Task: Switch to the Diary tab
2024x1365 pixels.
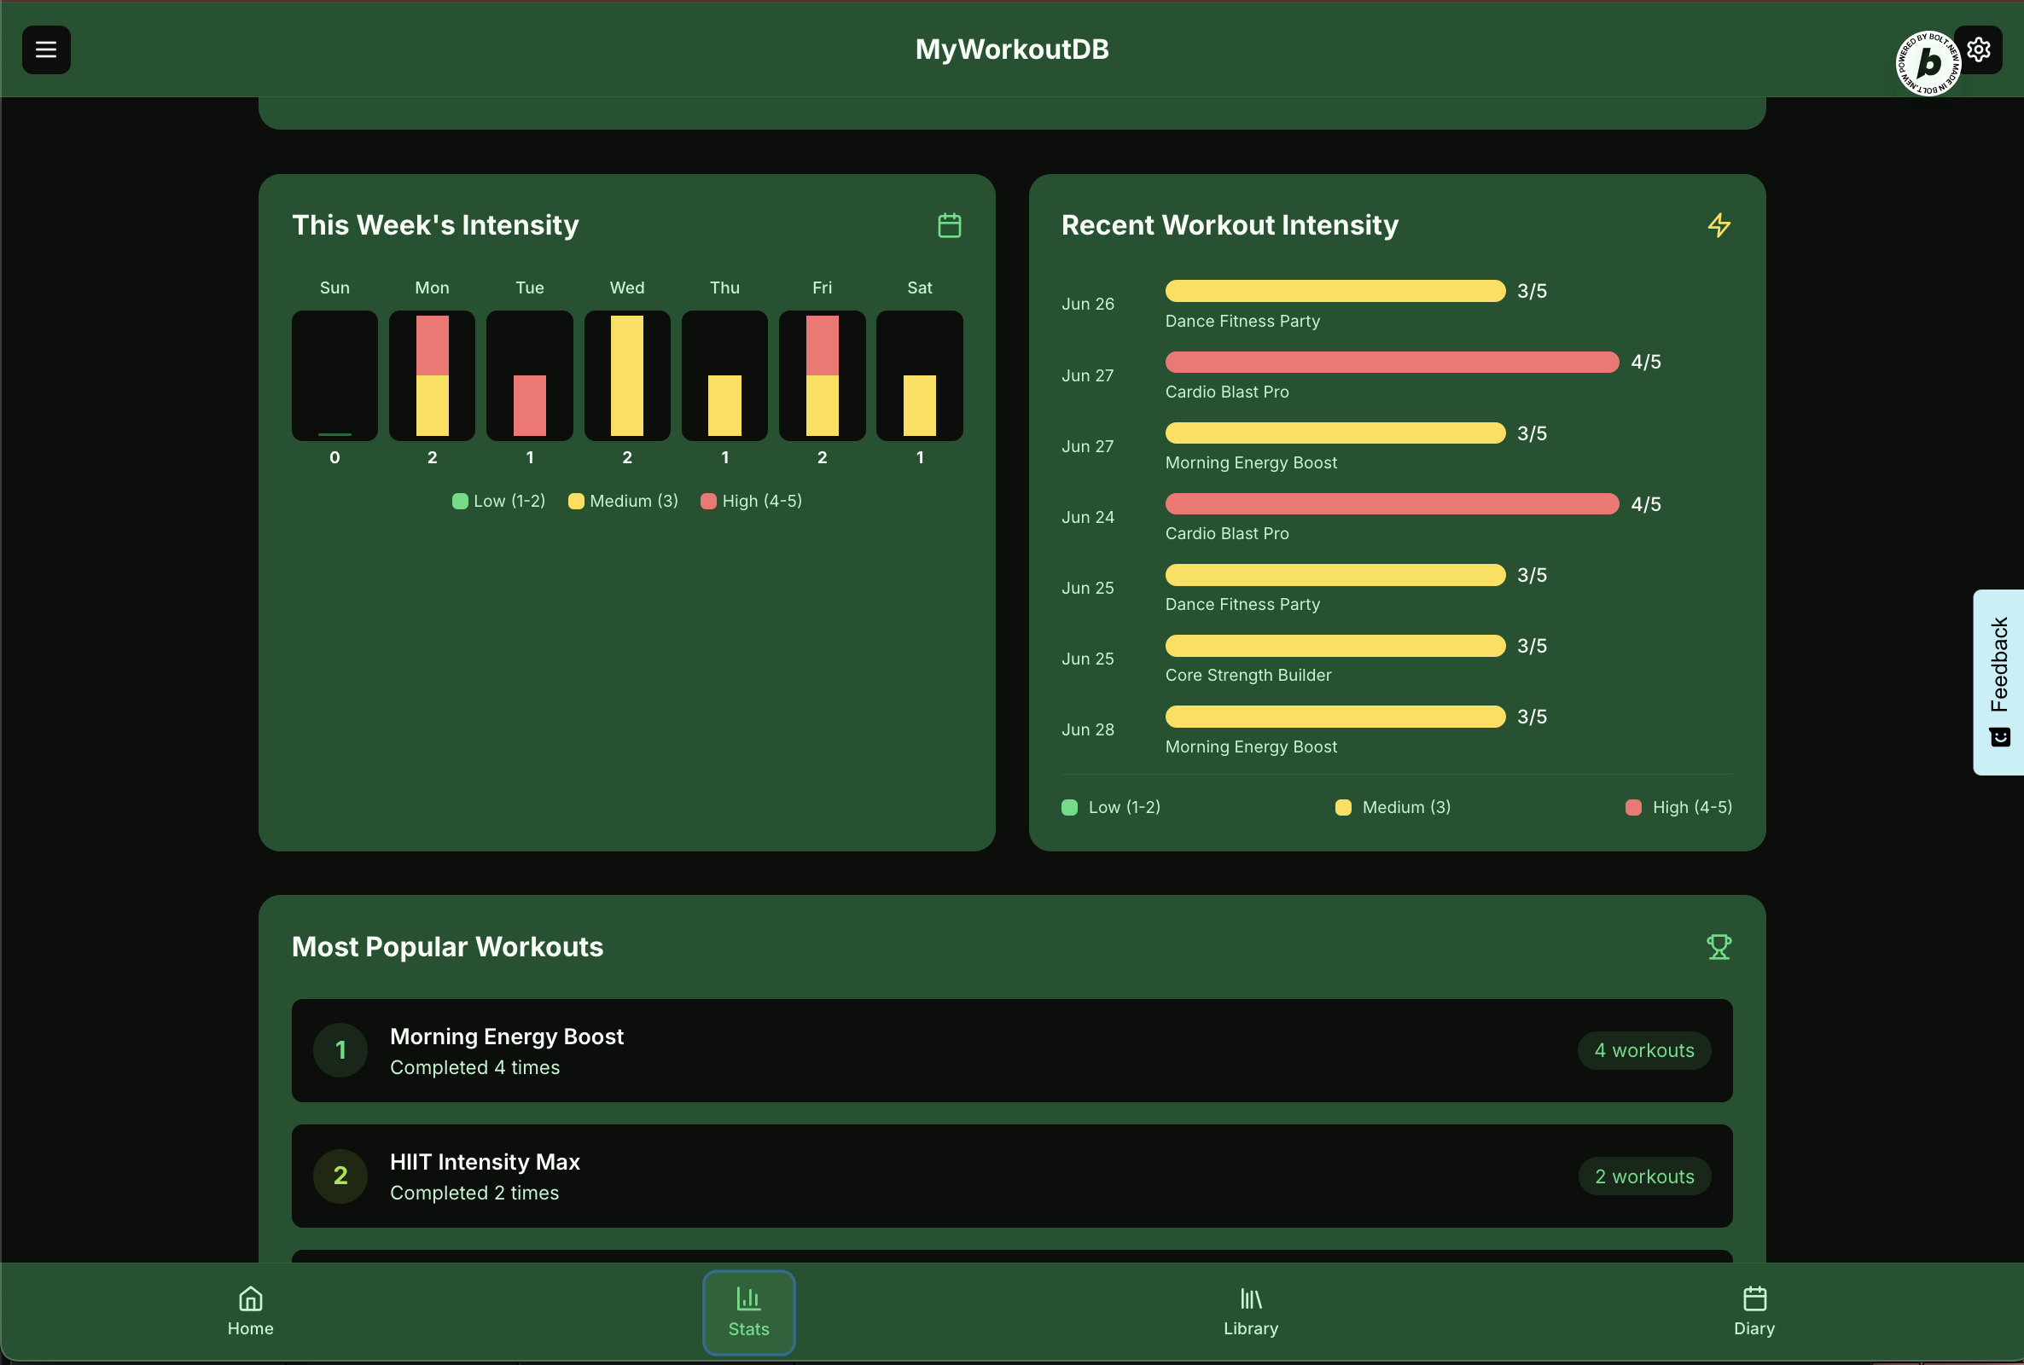Action: [1754, 1311]
